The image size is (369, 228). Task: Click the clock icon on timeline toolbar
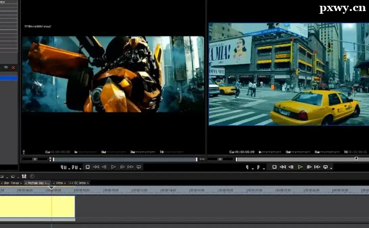coord(32,176)
